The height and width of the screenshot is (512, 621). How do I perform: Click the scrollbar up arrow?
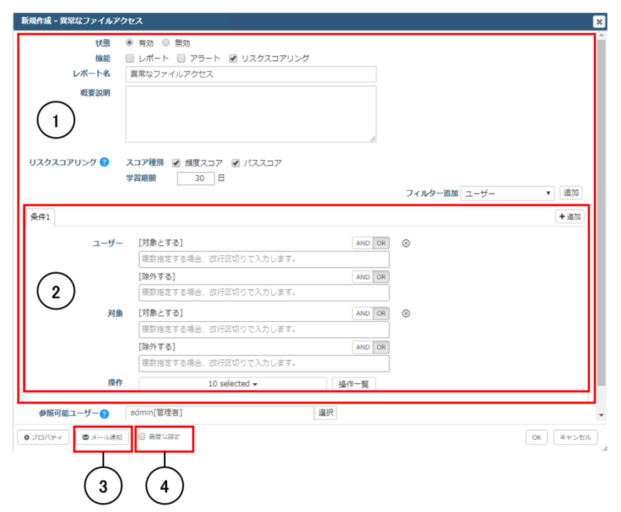[x=601, y=35]
